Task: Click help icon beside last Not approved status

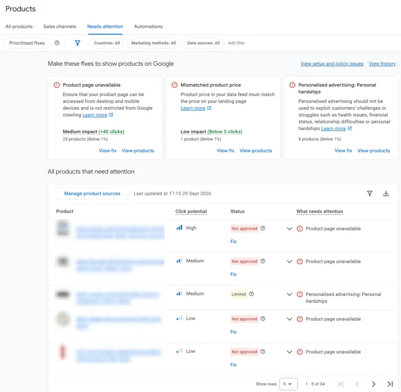Action: (x=263, y=352)
